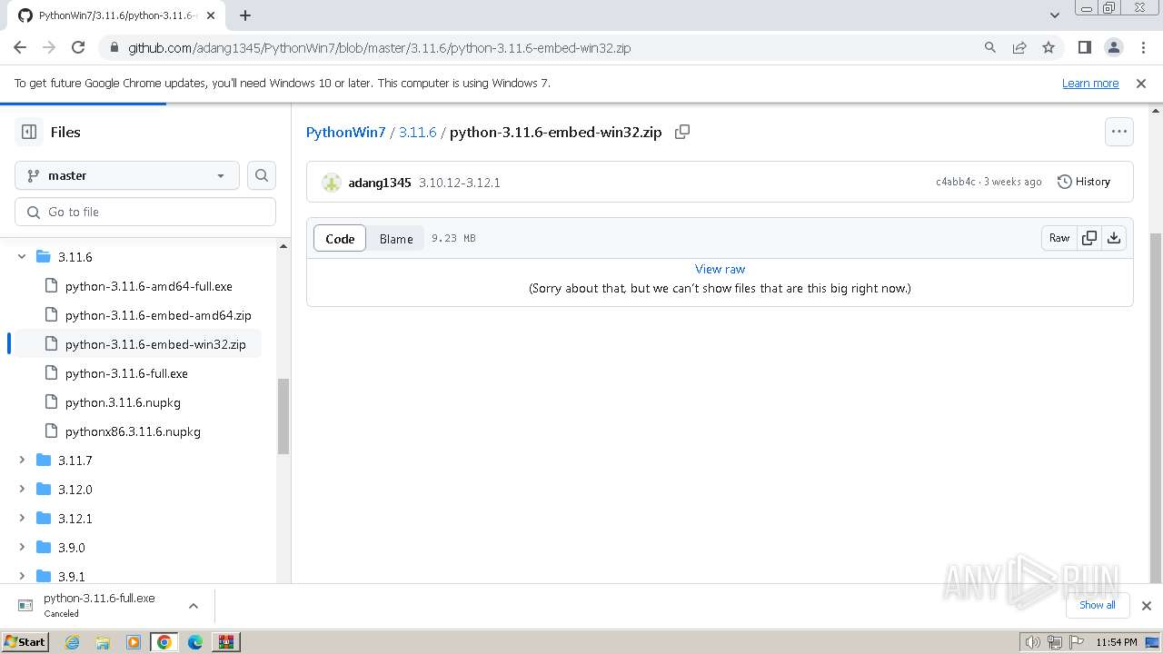Image resolution: width=1163 pixels, height=654 pixels.
Task: Copy file path icon next to filename
Action: (682, 132)
